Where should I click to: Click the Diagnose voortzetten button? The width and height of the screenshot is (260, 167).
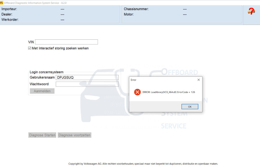[74, 135]
